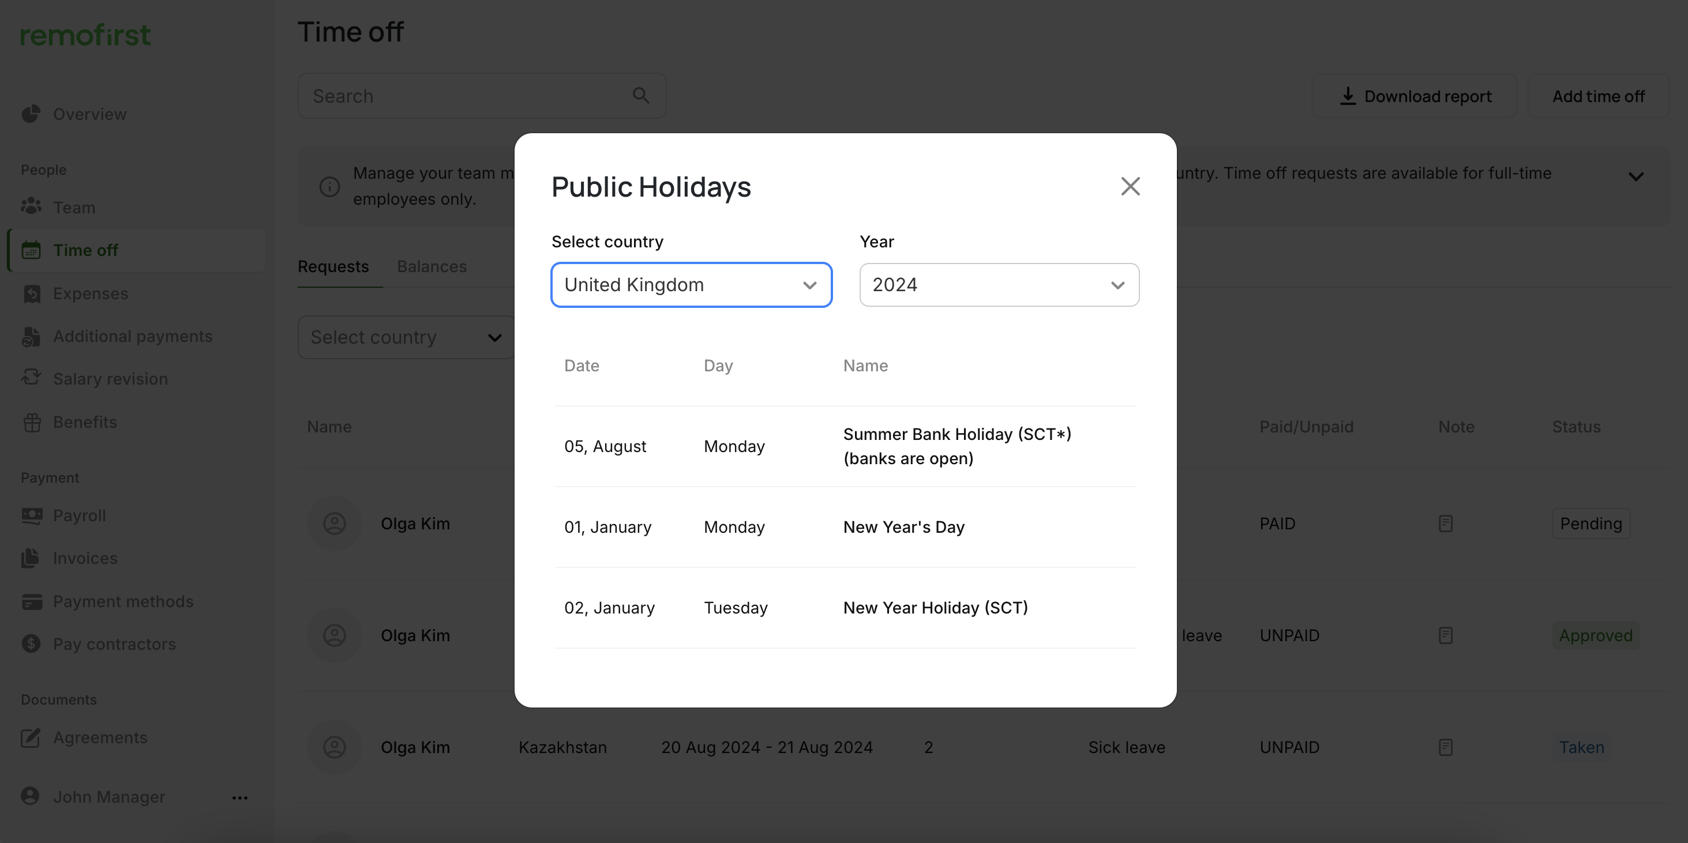Screen dimensions: 1688x843
Task: Click the Time off calendar icon
Action: pyautogui.click(x=31, y=250)
